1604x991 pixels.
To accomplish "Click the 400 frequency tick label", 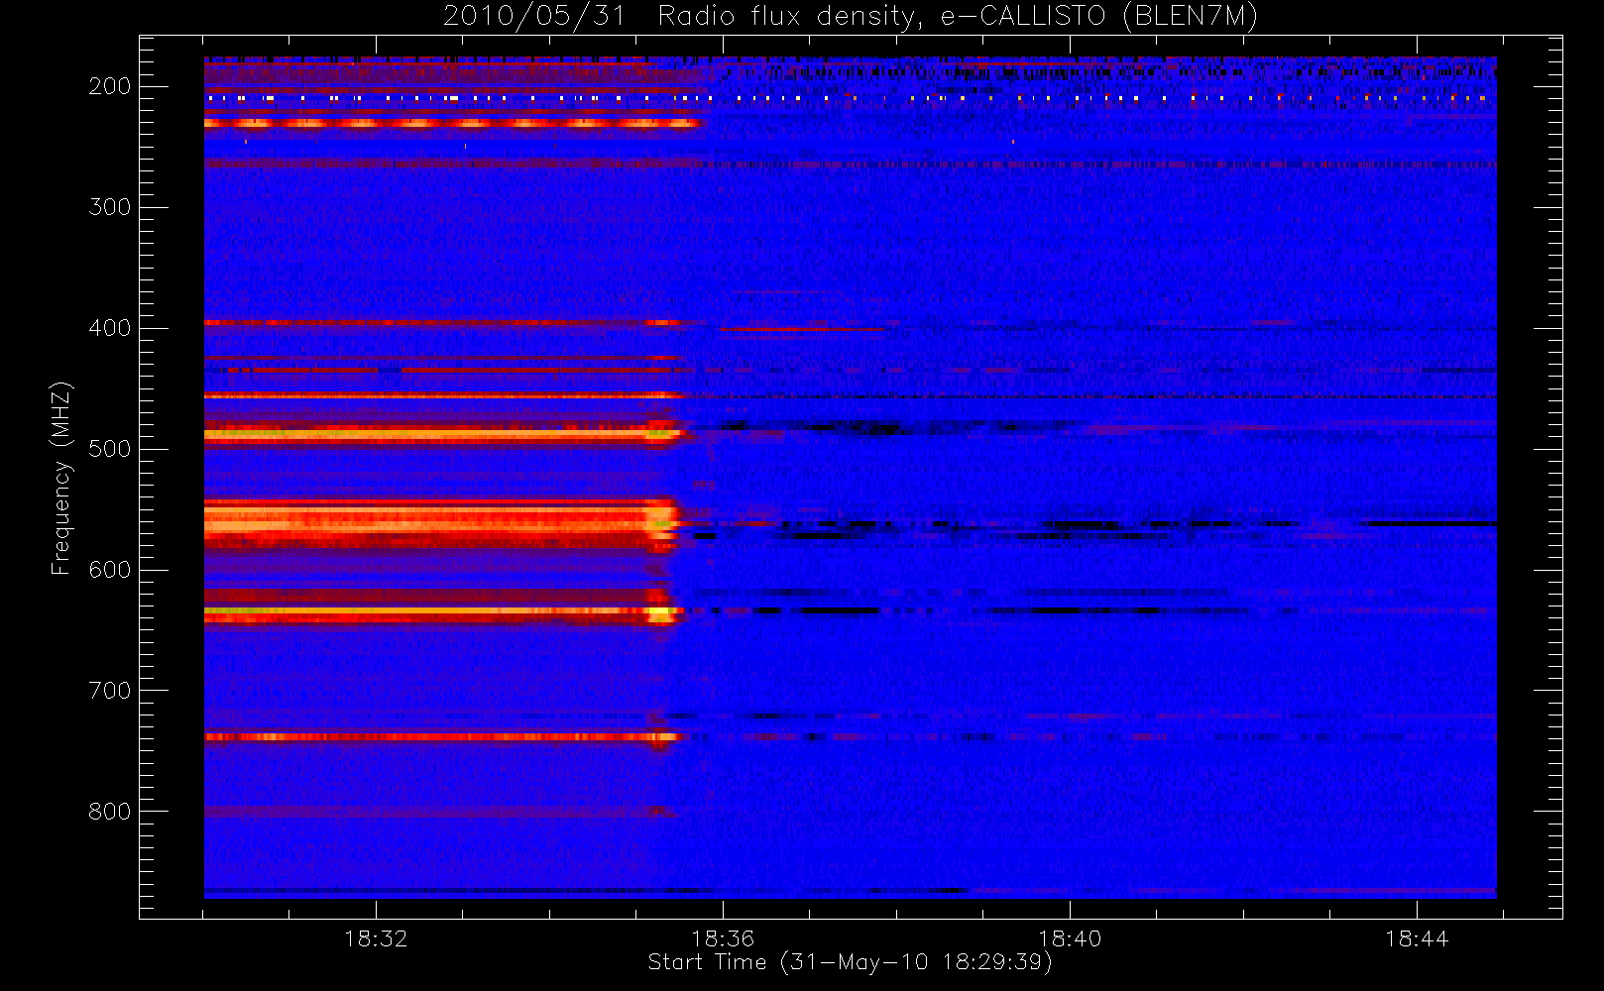I will (109, 328).
